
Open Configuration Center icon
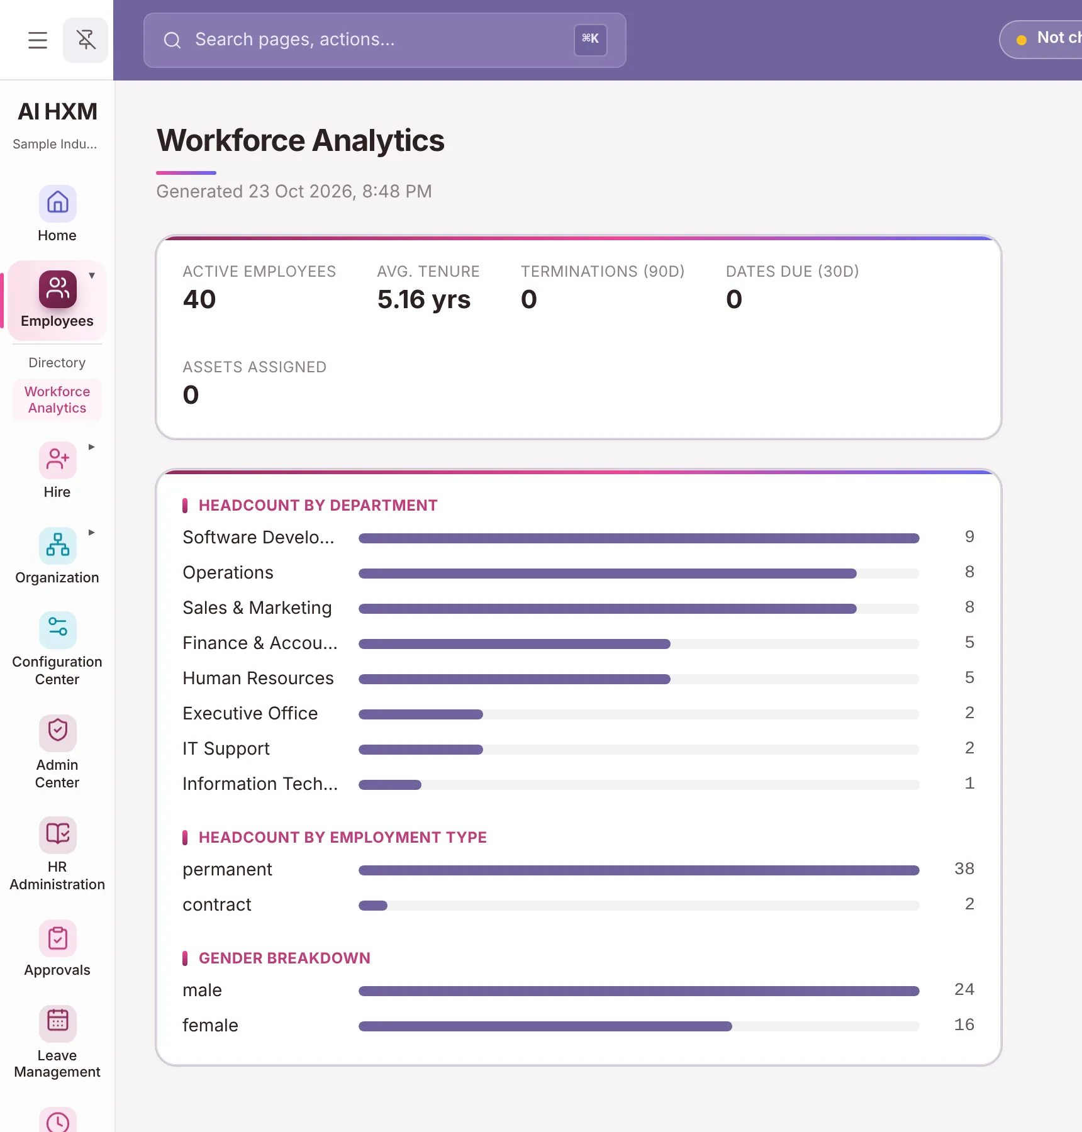point(58,630)
